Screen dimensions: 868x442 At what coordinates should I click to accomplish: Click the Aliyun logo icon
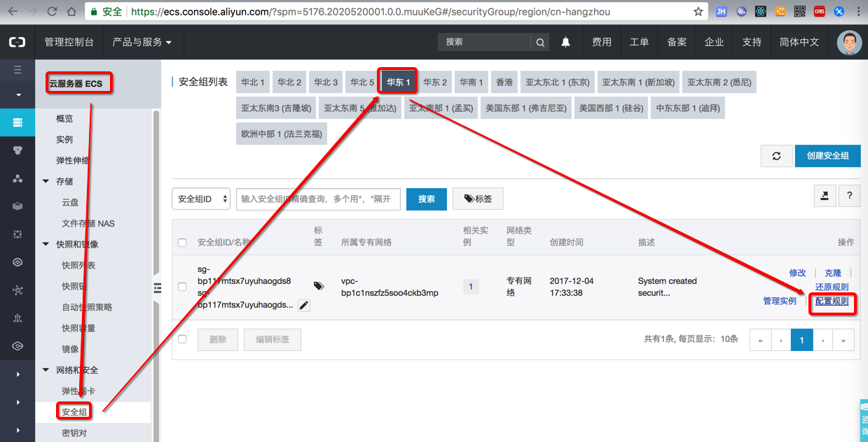[x=17, y=42]
